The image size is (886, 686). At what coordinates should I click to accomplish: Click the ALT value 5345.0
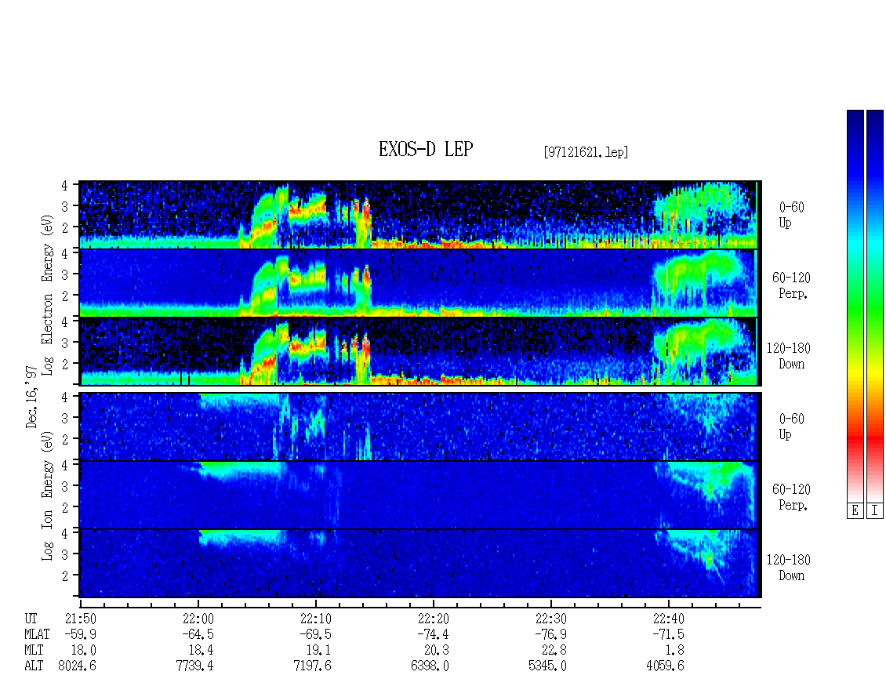tap(548, 666)
